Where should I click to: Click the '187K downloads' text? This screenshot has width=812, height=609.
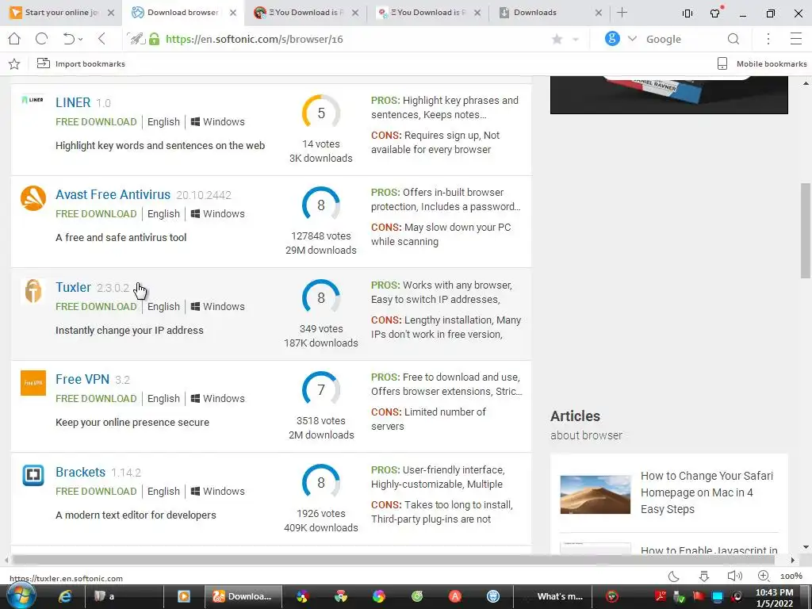click(x=321, y=343)
